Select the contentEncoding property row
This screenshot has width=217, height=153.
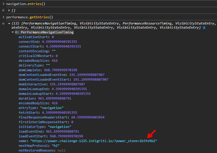(37, 51)
